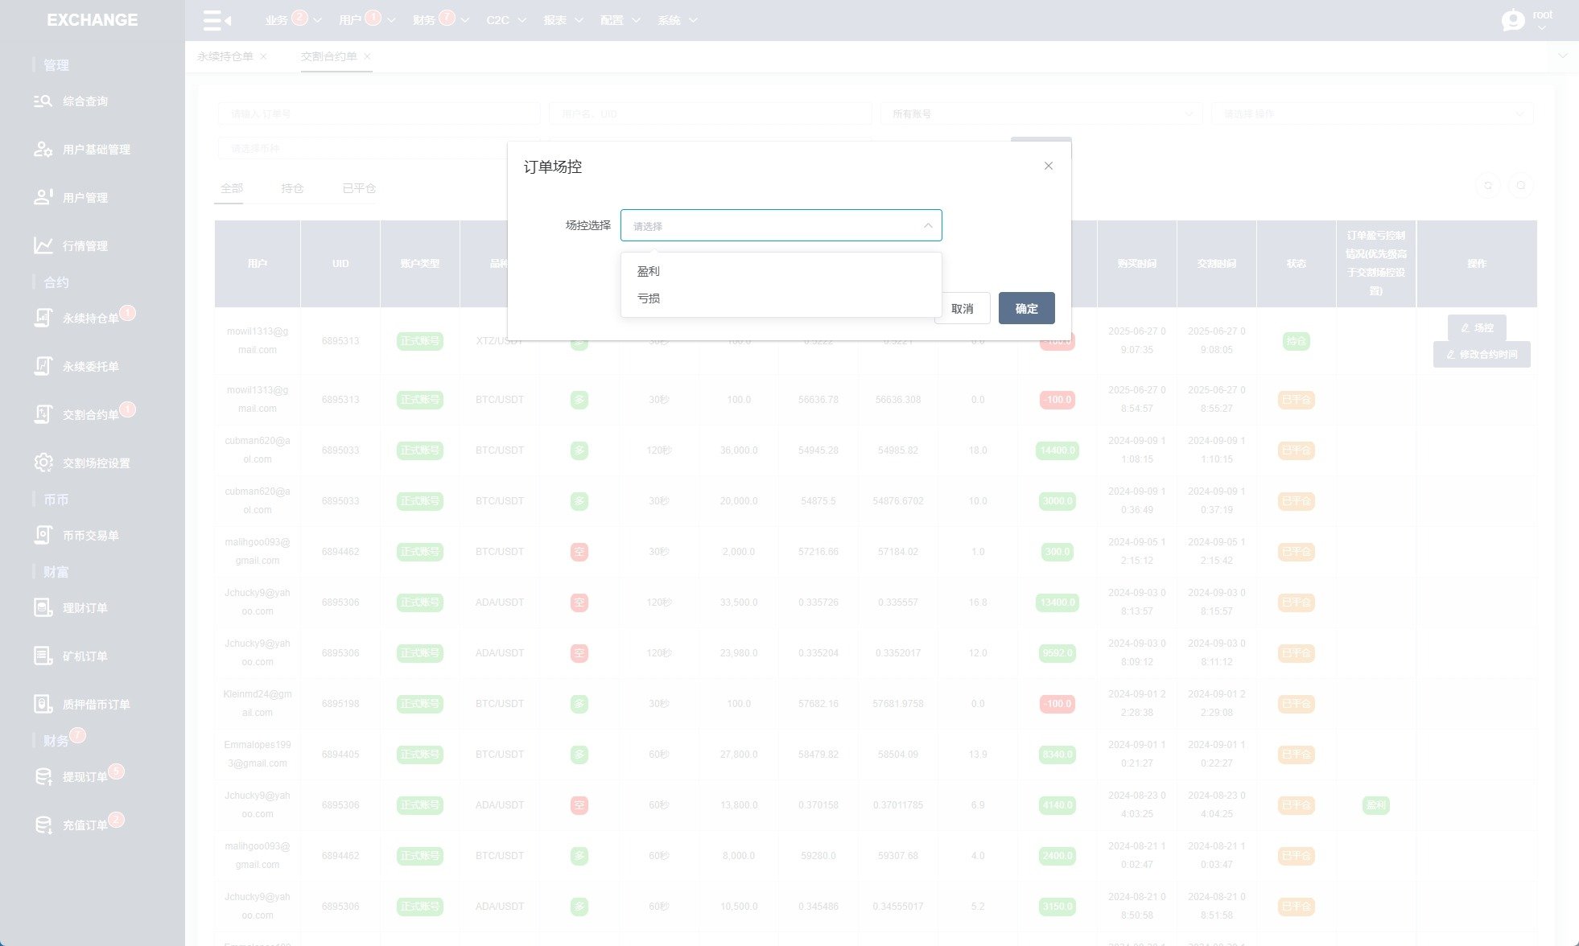The image size is (1579, 946).
Task: Switch to 永续持仓单 page tab
Action: (x=225, y=56)
